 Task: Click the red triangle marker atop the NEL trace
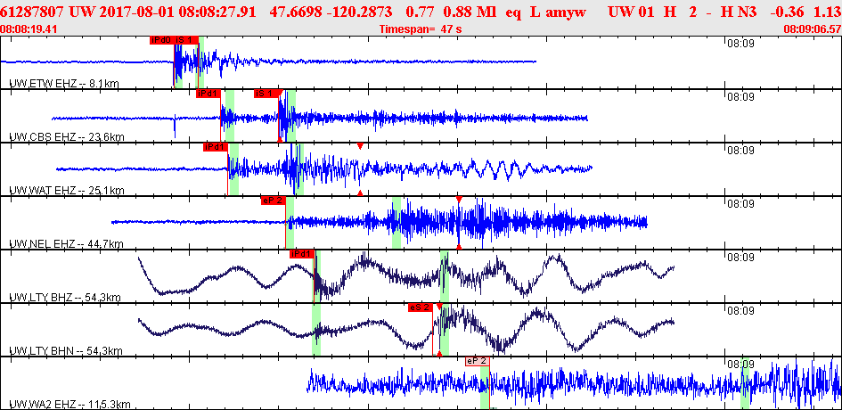tap(459, 200)
